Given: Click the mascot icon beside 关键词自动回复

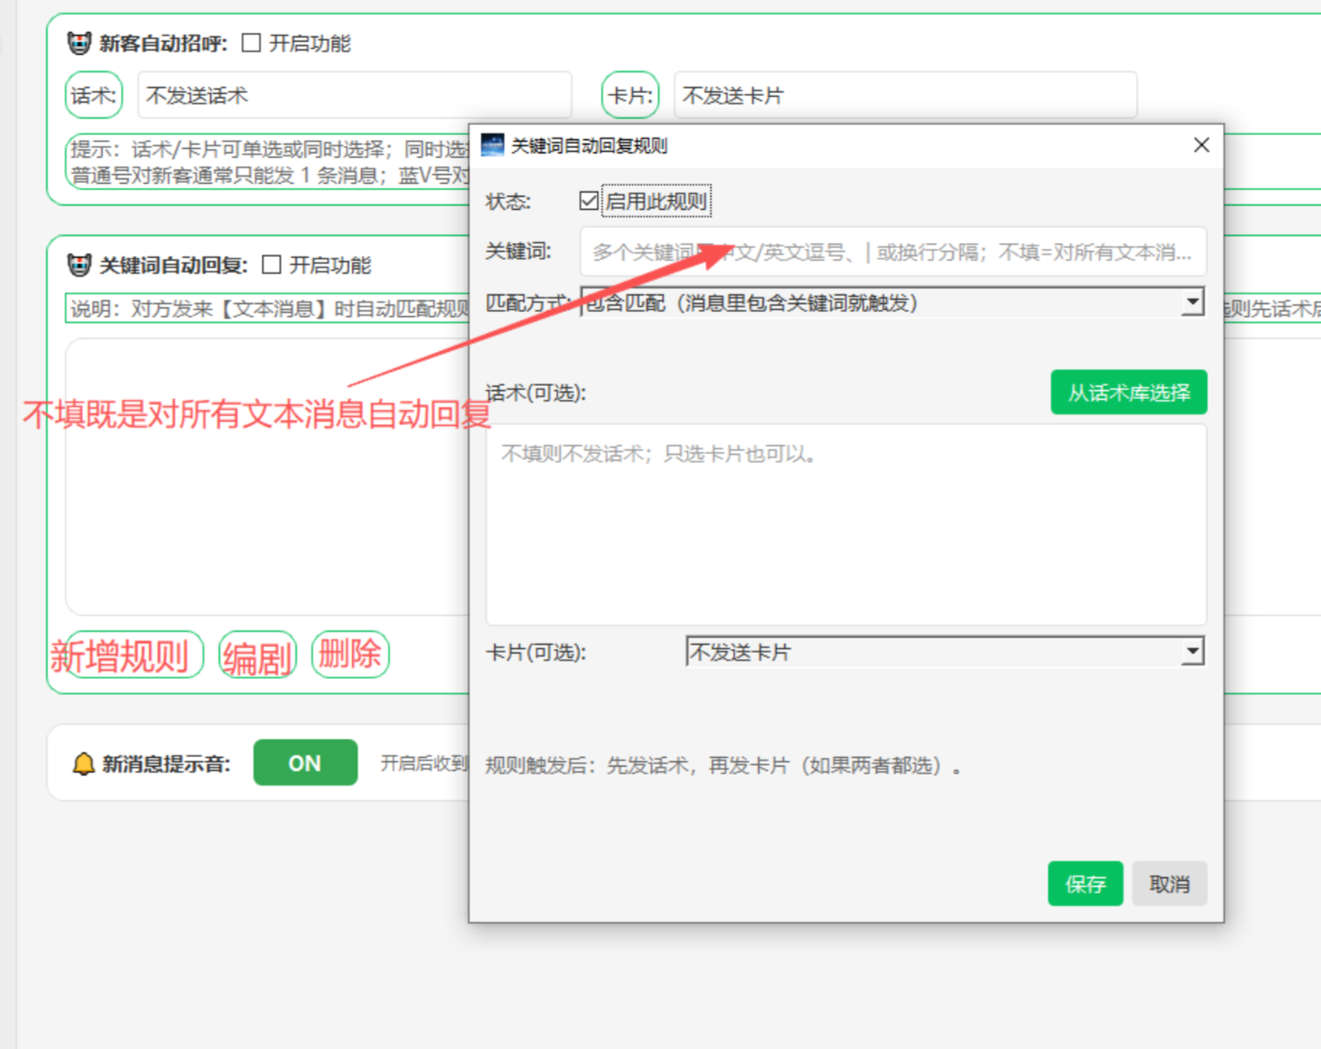Looking at the screenshot, I should [x=79, y=265].
